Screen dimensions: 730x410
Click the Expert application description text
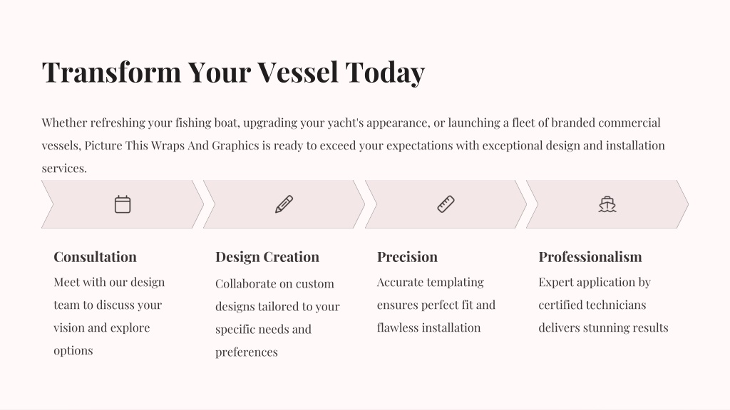[603, 305]
